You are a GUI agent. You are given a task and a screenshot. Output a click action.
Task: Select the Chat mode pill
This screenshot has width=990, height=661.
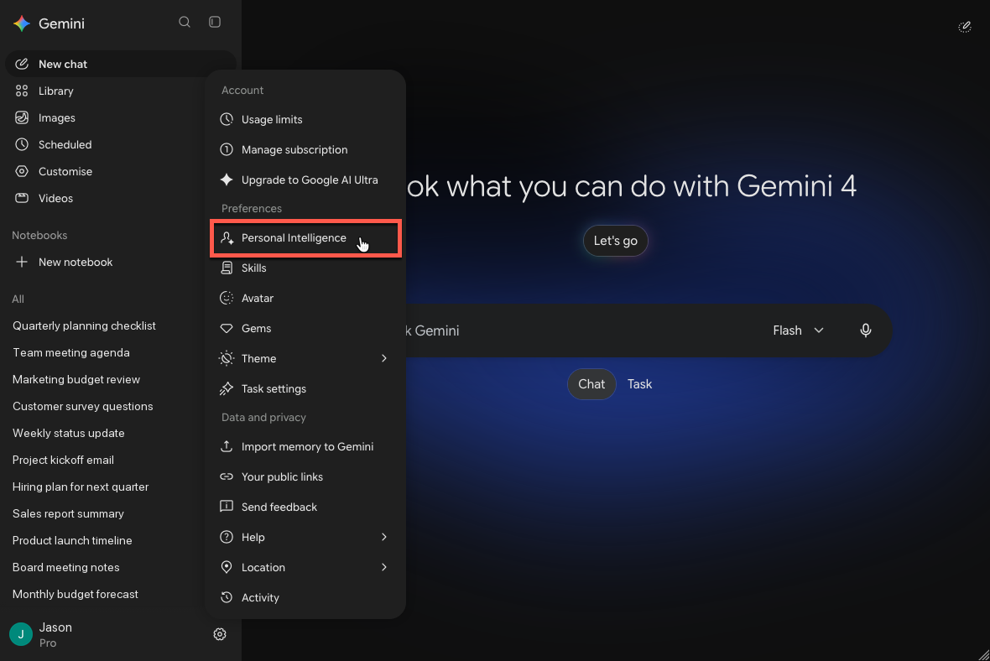591,384
